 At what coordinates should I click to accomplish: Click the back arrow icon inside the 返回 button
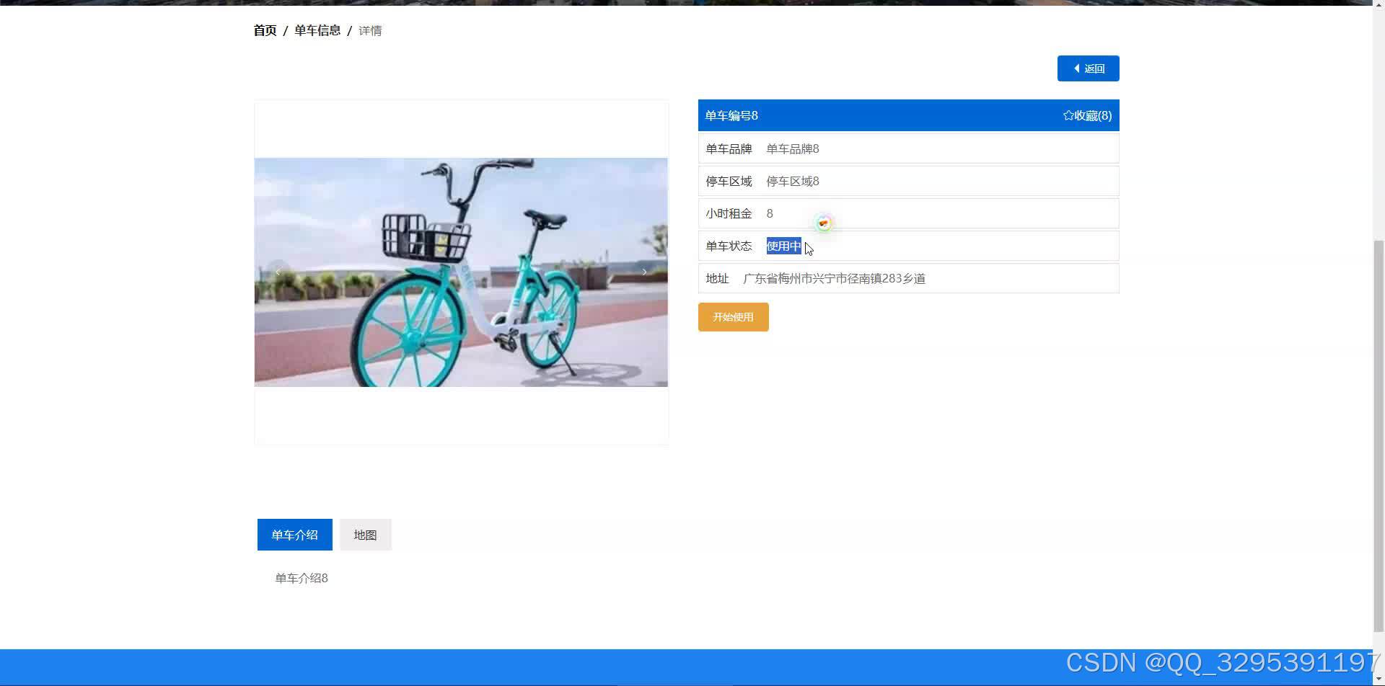tap(1075, 68)
